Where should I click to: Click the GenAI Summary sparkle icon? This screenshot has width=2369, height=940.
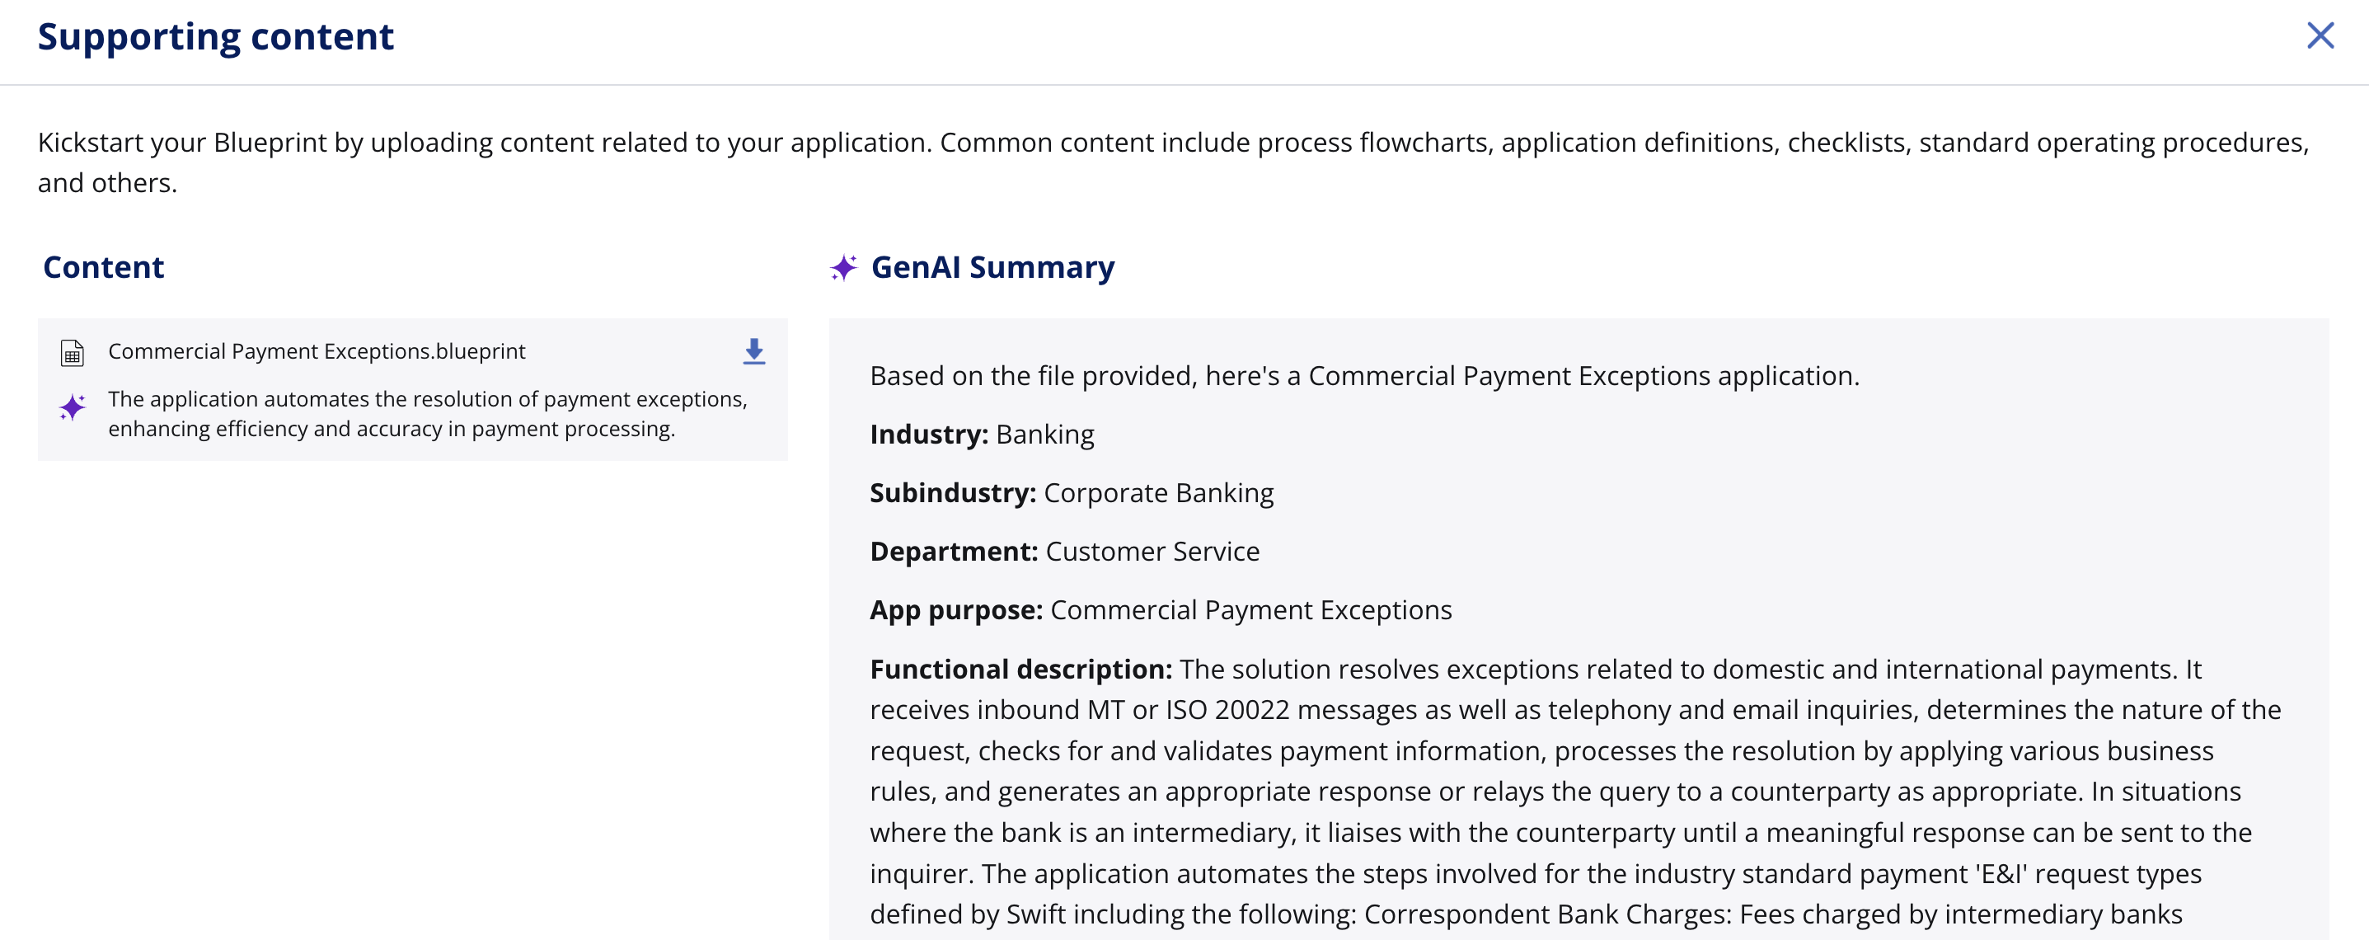[x=842, y=268]
